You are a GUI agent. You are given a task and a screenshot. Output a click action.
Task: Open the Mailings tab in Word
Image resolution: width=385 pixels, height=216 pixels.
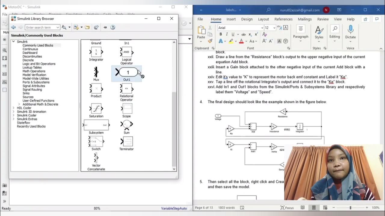[305, 19]
